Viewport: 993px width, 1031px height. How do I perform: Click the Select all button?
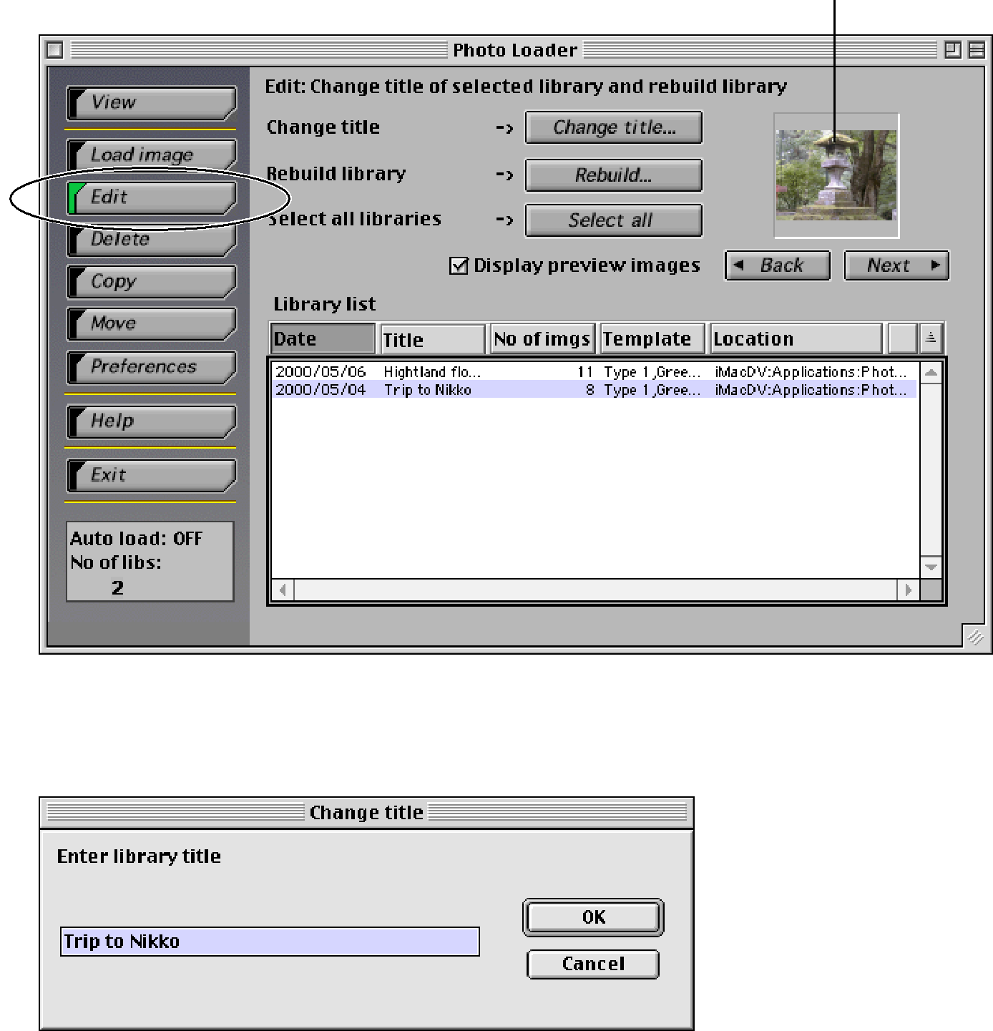[614, 220]
